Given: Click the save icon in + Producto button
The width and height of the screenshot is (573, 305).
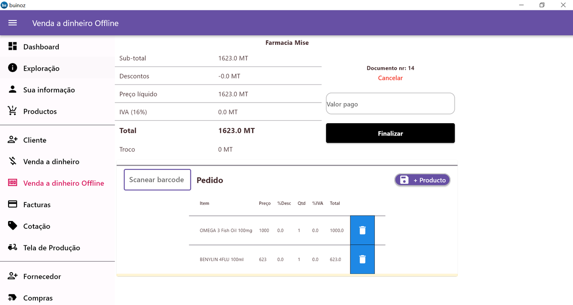Looking at the screenshot, I should (x=404, y=180).
